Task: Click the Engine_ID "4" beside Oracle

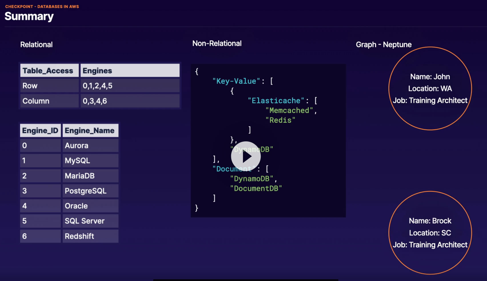Action: point(40,206)
